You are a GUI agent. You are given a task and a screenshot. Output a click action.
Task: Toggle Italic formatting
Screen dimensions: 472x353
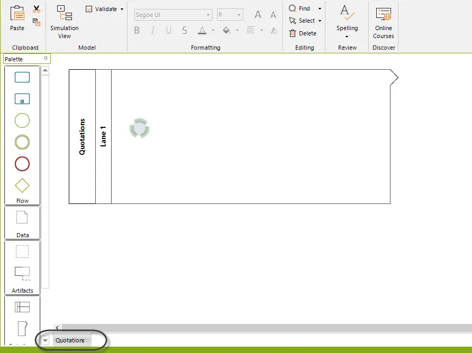coord(153,30)
